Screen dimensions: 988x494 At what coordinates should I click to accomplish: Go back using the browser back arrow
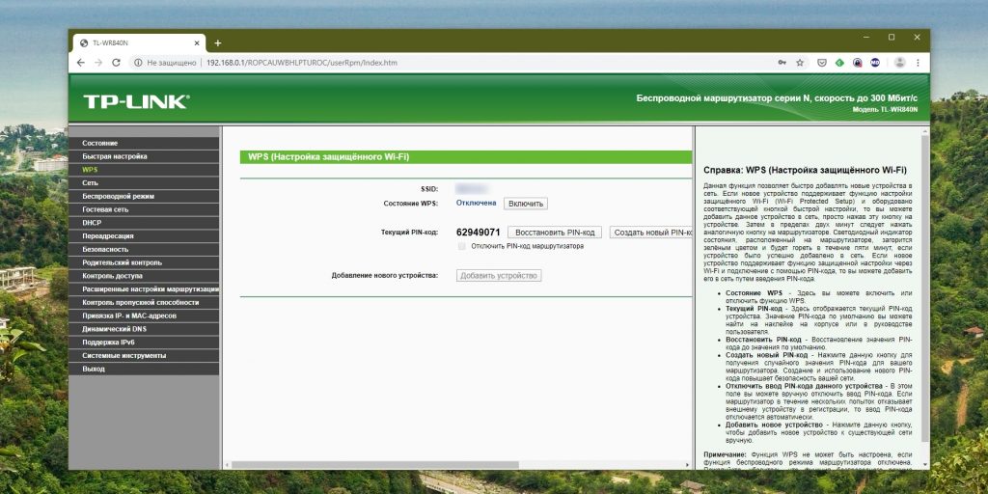click(81, 62)
